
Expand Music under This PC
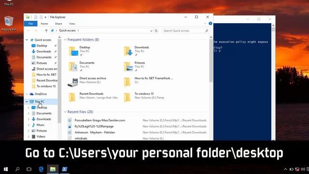point(29,125)
